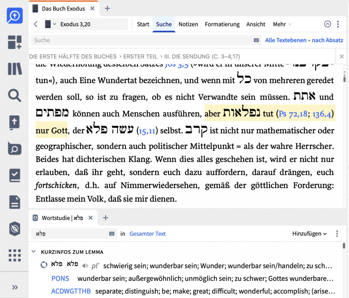This screenshot has width=349, height=298.
Task: Open the apps grid icon in the sidebar
Action: click(15, 255)
